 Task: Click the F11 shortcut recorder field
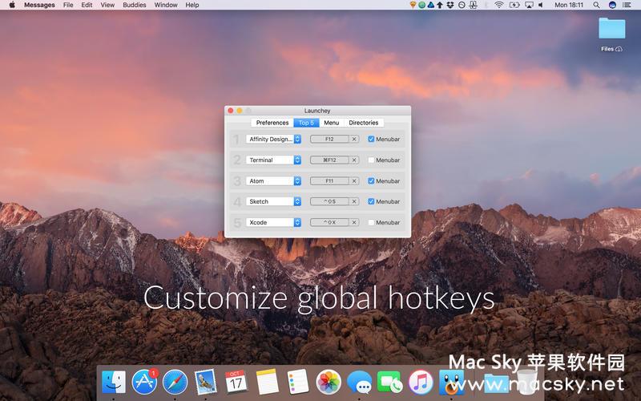[329, 181]
